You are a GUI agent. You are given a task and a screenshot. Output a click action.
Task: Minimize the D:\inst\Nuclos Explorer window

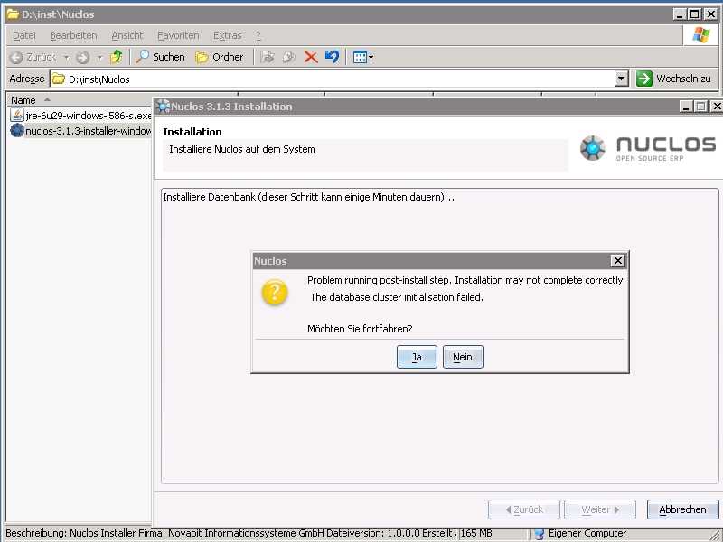click(679, 14)
